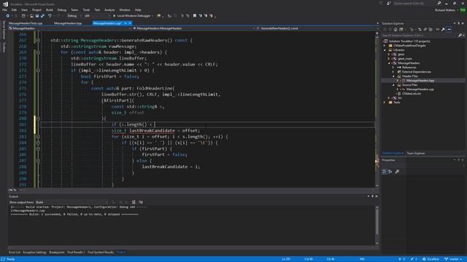Image resolution: width=467 pixels, height=262 pixels.
Task: Open the Exception Settings tab
Action: tap(34, 253)
